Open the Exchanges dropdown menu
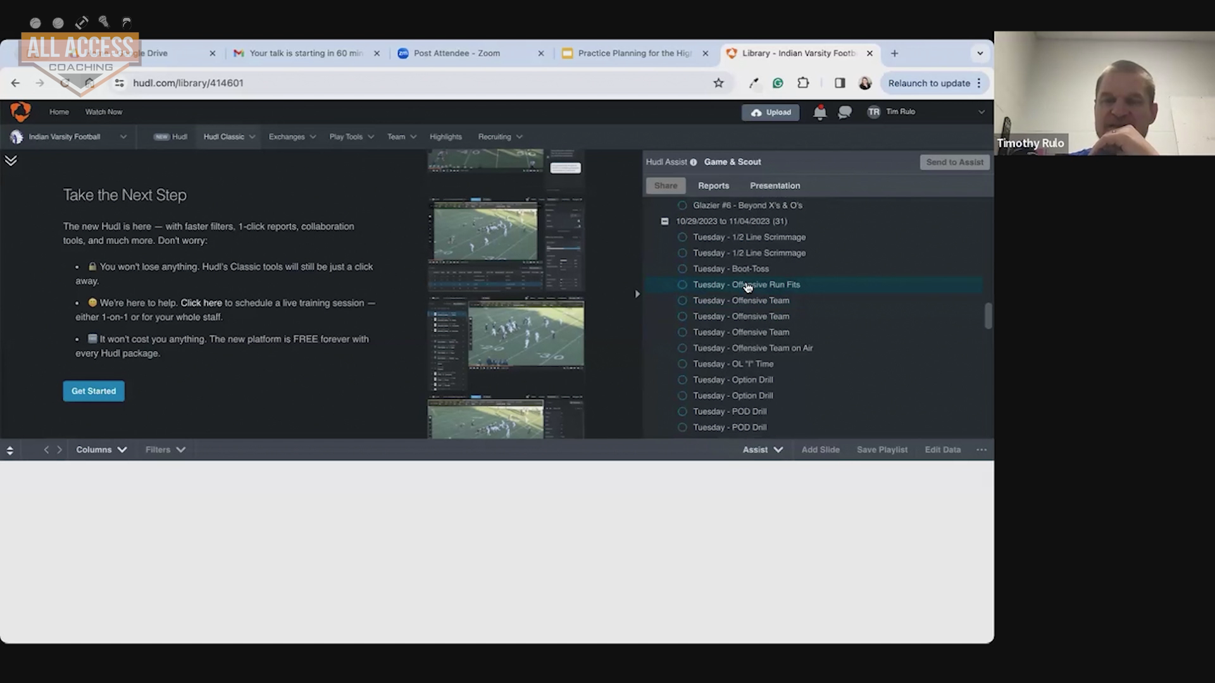 [x=292, y=137]
